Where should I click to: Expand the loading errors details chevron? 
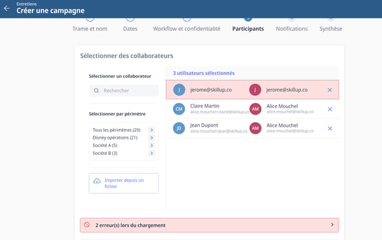pyautogui.click(x=332, y=225)
